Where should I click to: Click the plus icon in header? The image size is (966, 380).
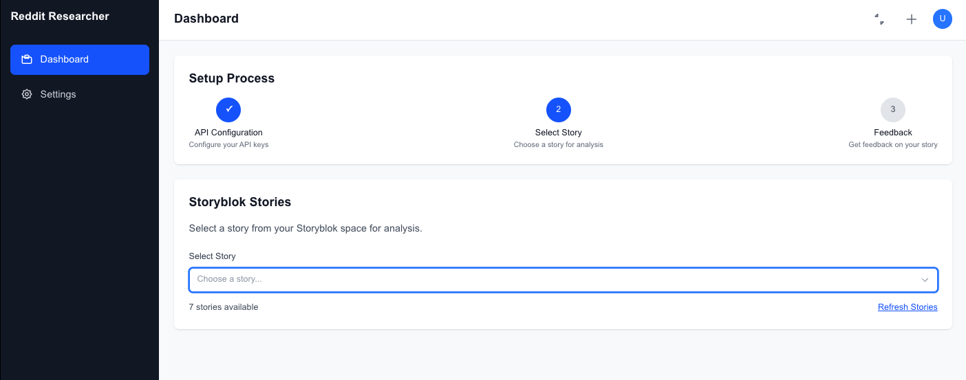click(x=912, y=19)
